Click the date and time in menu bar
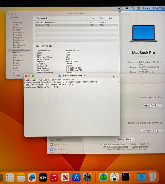The height and width of the screenshot is (184, 165). 153,8
